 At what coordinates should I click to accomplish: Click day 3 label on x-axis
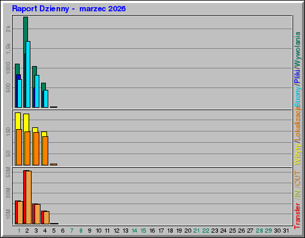click(x=36, y=231)
